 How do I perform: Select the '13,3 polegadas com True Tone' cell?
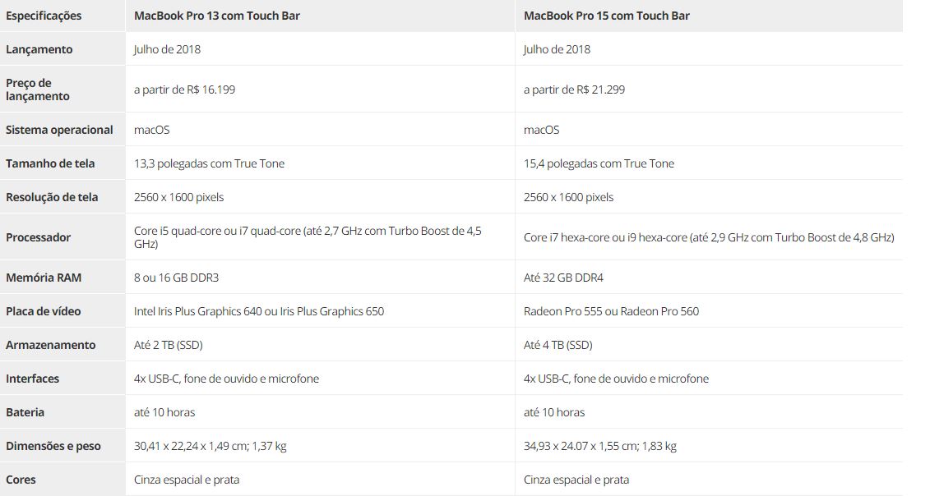click(x=209, y=163)
